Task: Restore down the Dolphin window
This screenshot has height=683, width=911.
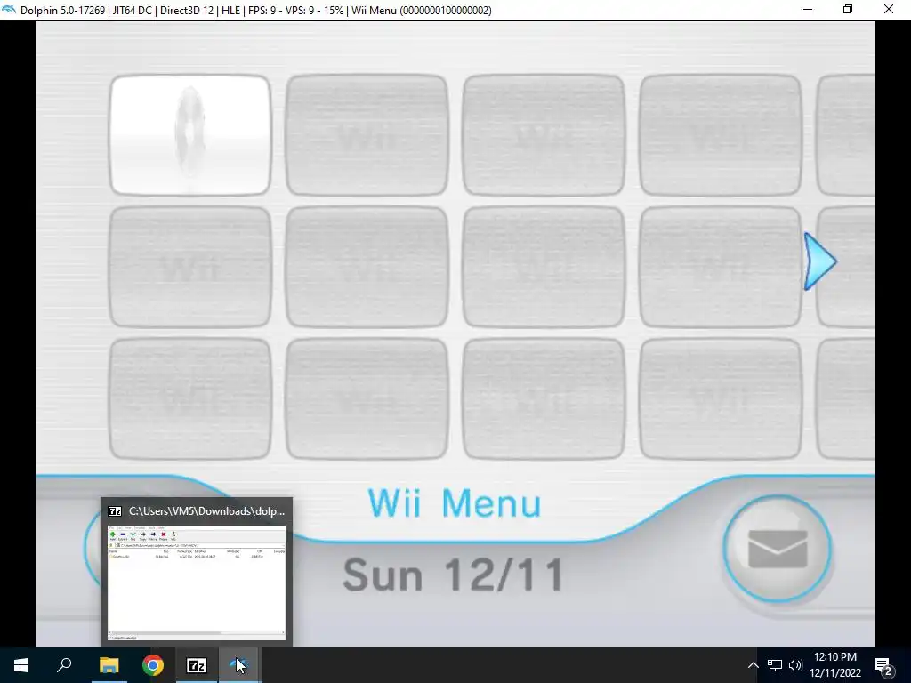Action: [x=848, y=10]
